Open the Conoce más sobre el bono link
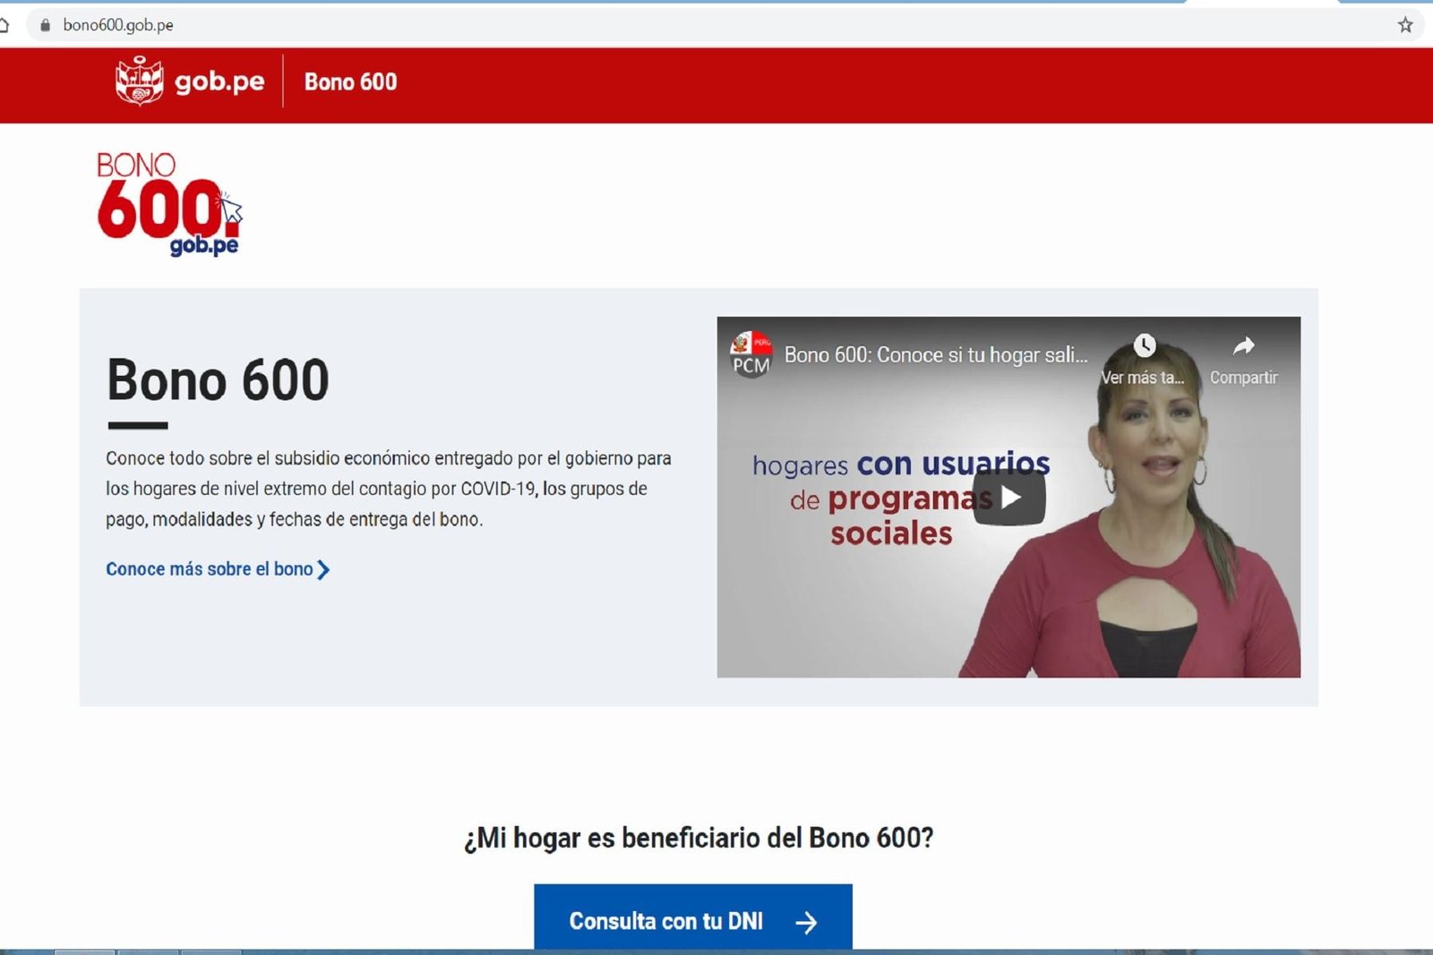This screenshot has height=955, width=1433. (210, 569)
